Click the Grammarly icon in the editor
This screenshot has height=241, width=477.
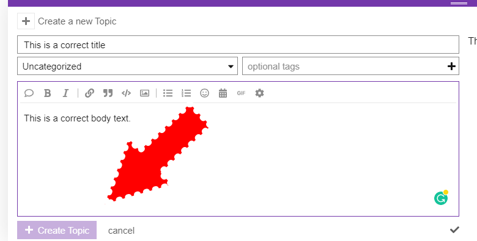pos(441,198)
